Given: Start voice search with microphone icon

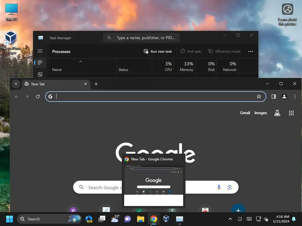Looking at the screenshot, I should click(x=219, y=187).
